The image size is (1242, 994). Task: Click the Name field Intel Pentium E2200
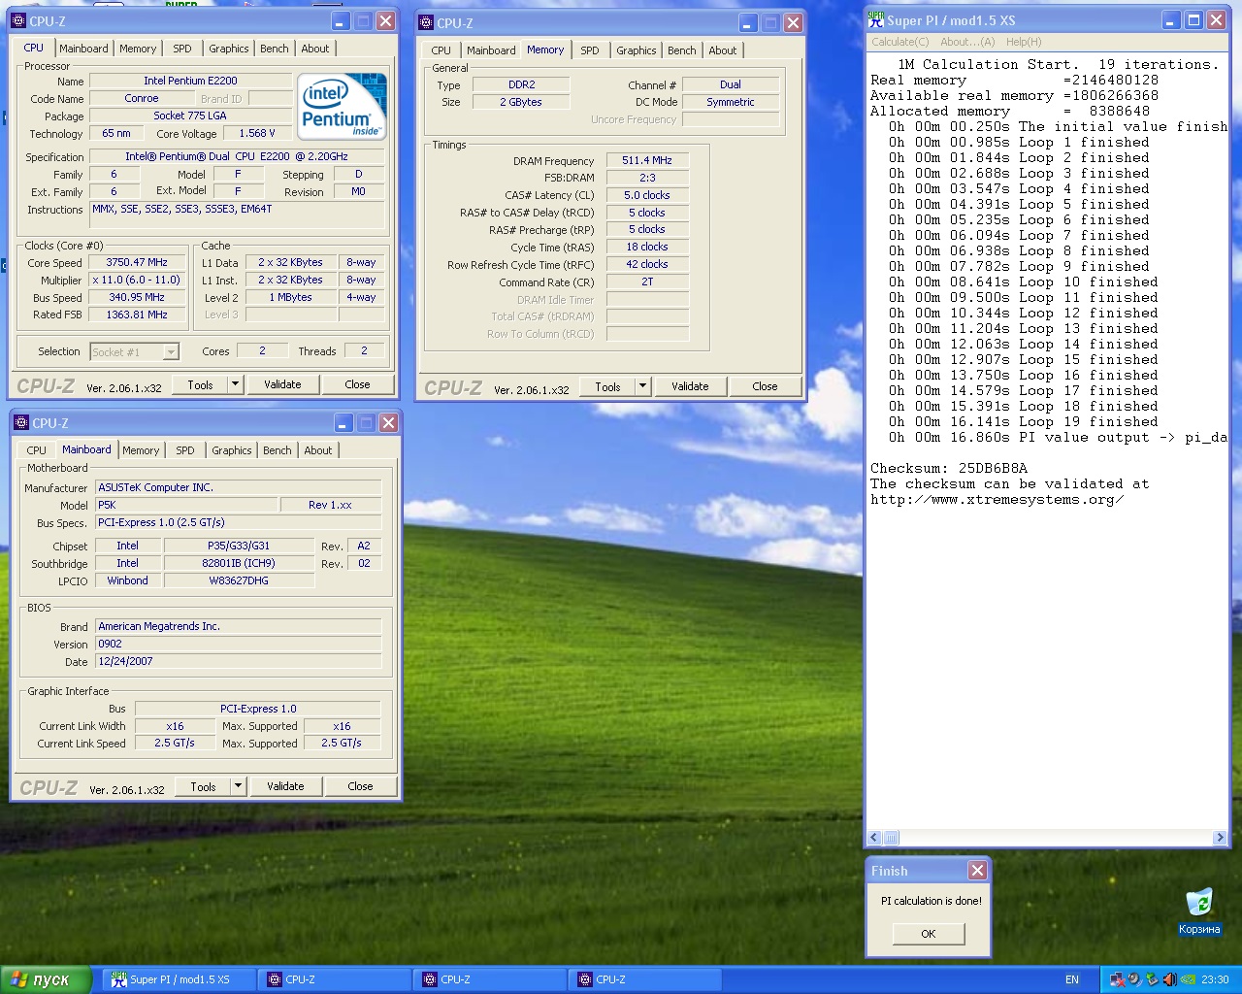click(x=190, y=81)
